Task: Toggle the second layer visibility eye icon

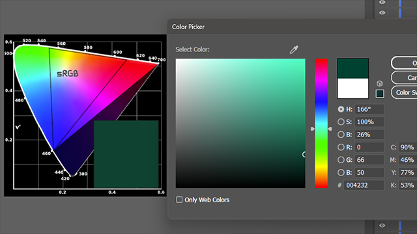Action: [x=382, y=13]
